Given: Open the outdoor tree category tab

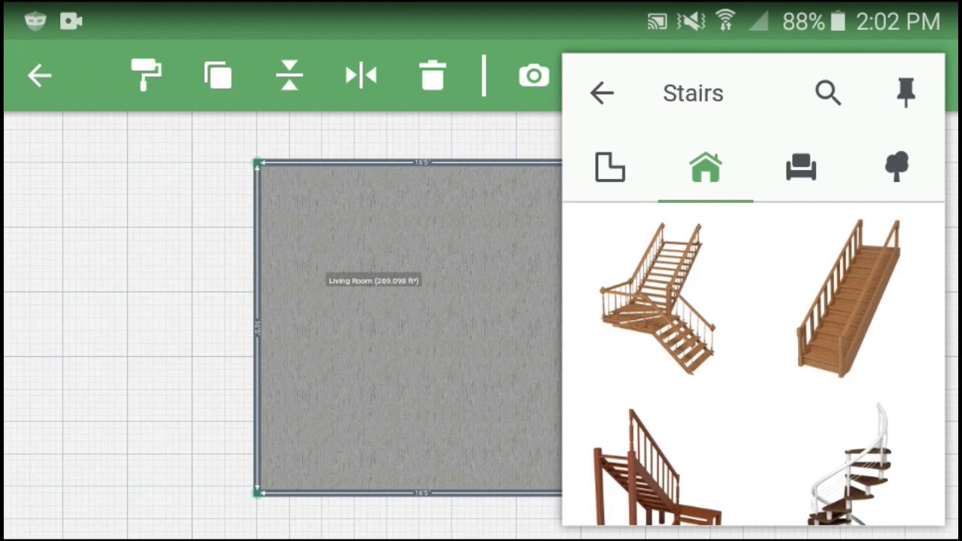Looking at the screenshot, I should 897,167.
